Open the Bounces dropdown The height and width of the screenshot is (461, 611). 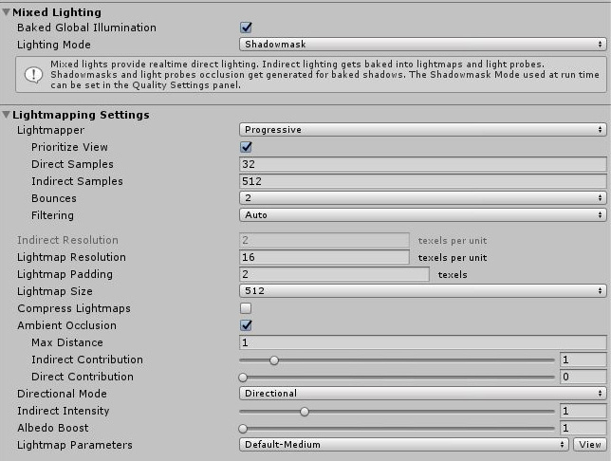coord(422,198)
